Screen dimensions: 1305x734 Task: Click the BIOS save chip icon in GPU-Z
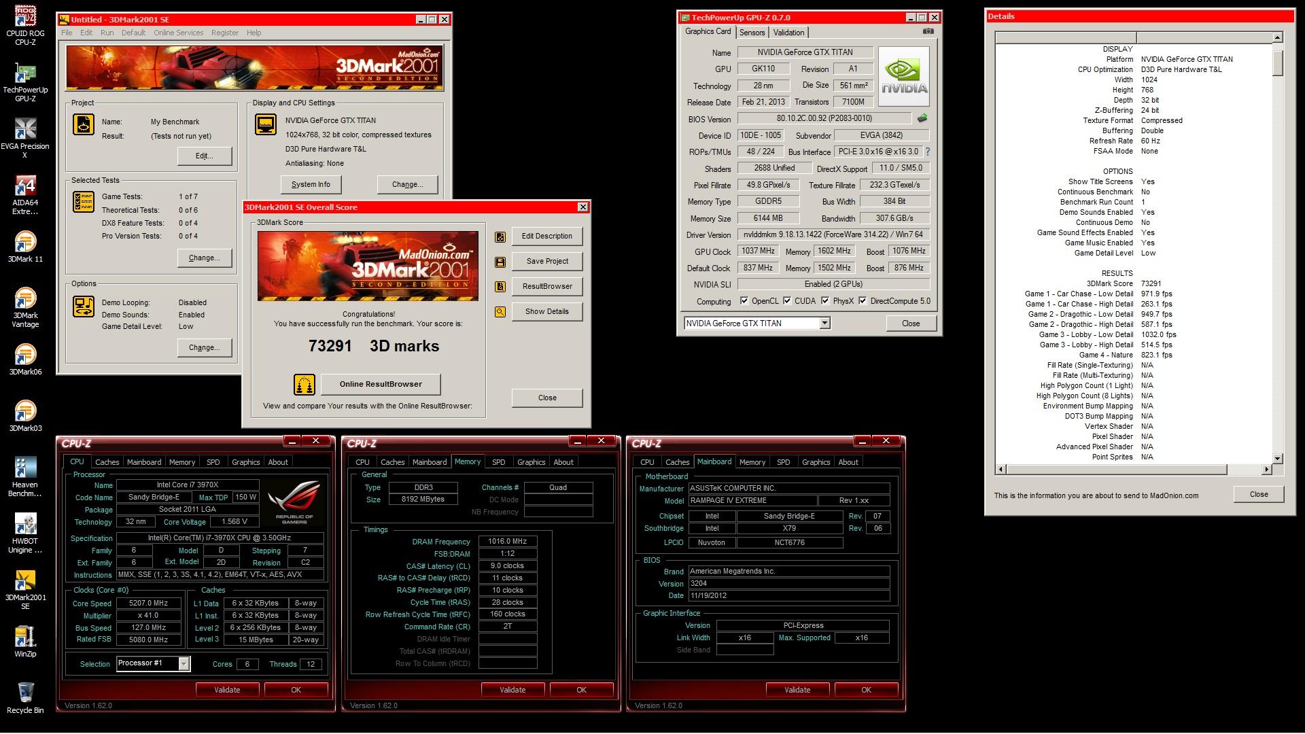[922, 118]
